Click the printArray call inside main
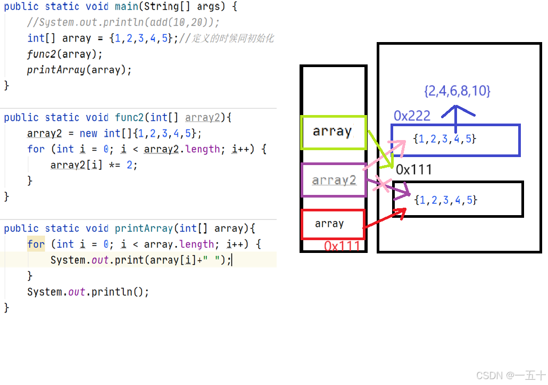 pyautogui.click(x=50, y=69)
